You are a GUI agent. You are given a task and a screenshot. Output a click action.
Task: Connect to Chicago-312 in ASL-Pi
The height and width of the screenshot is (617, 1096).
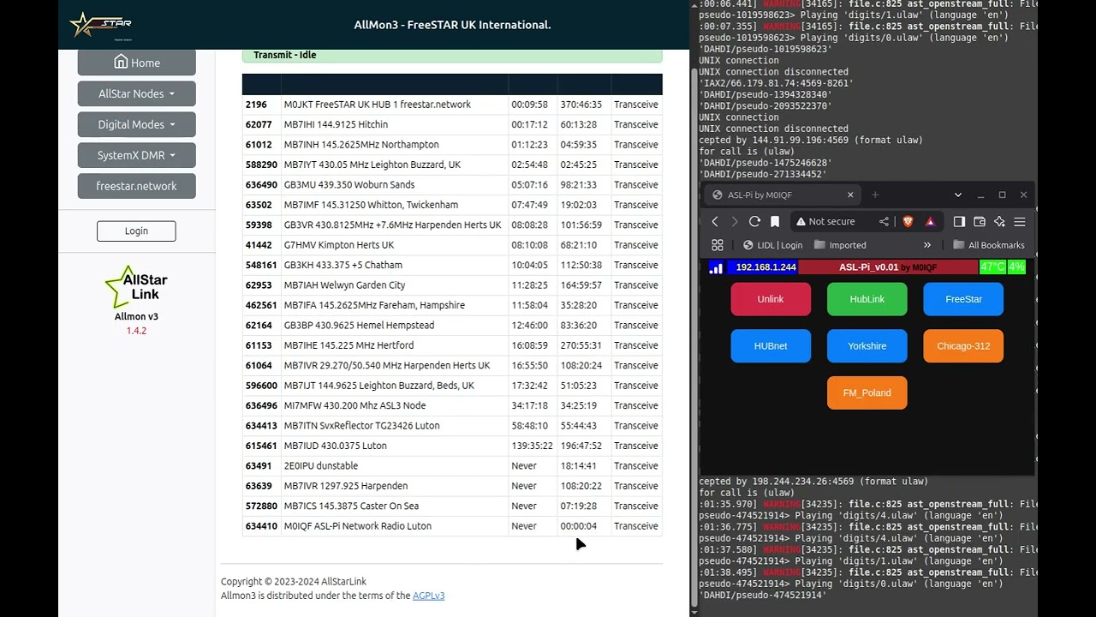(963, 346)
